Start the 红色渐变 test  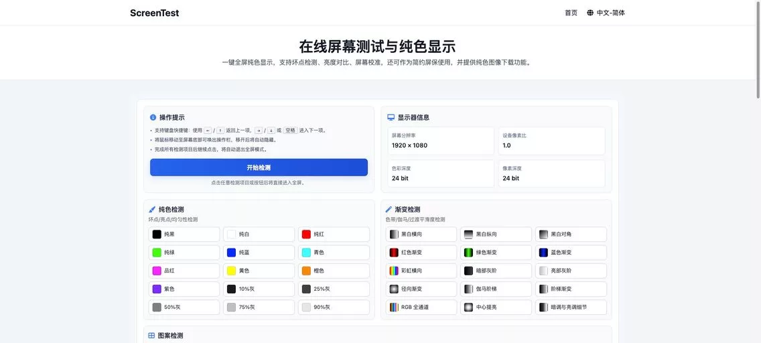421,253
